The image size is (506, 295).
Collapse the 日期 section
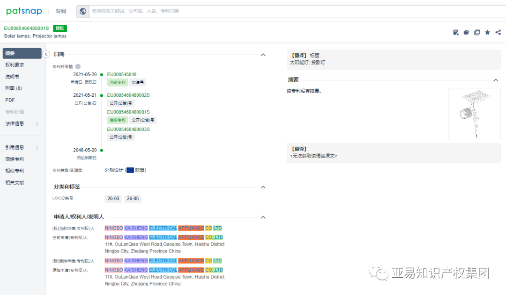(263, 55)
